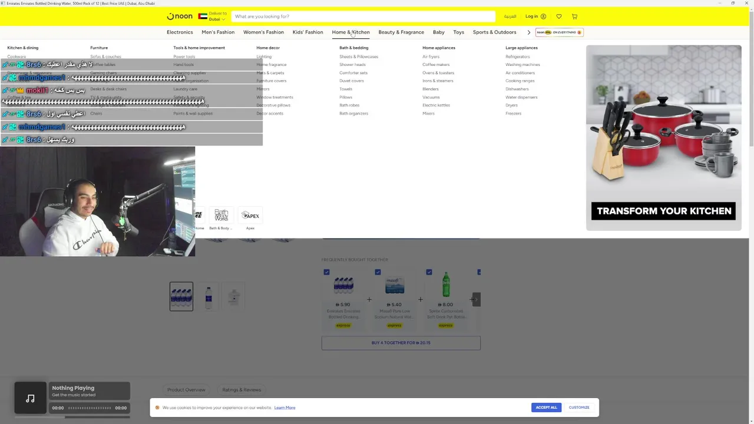This screenshot has height=424, width=754.
Task: Select the Home & Kitchen category
Action: (x=350, y=32)
